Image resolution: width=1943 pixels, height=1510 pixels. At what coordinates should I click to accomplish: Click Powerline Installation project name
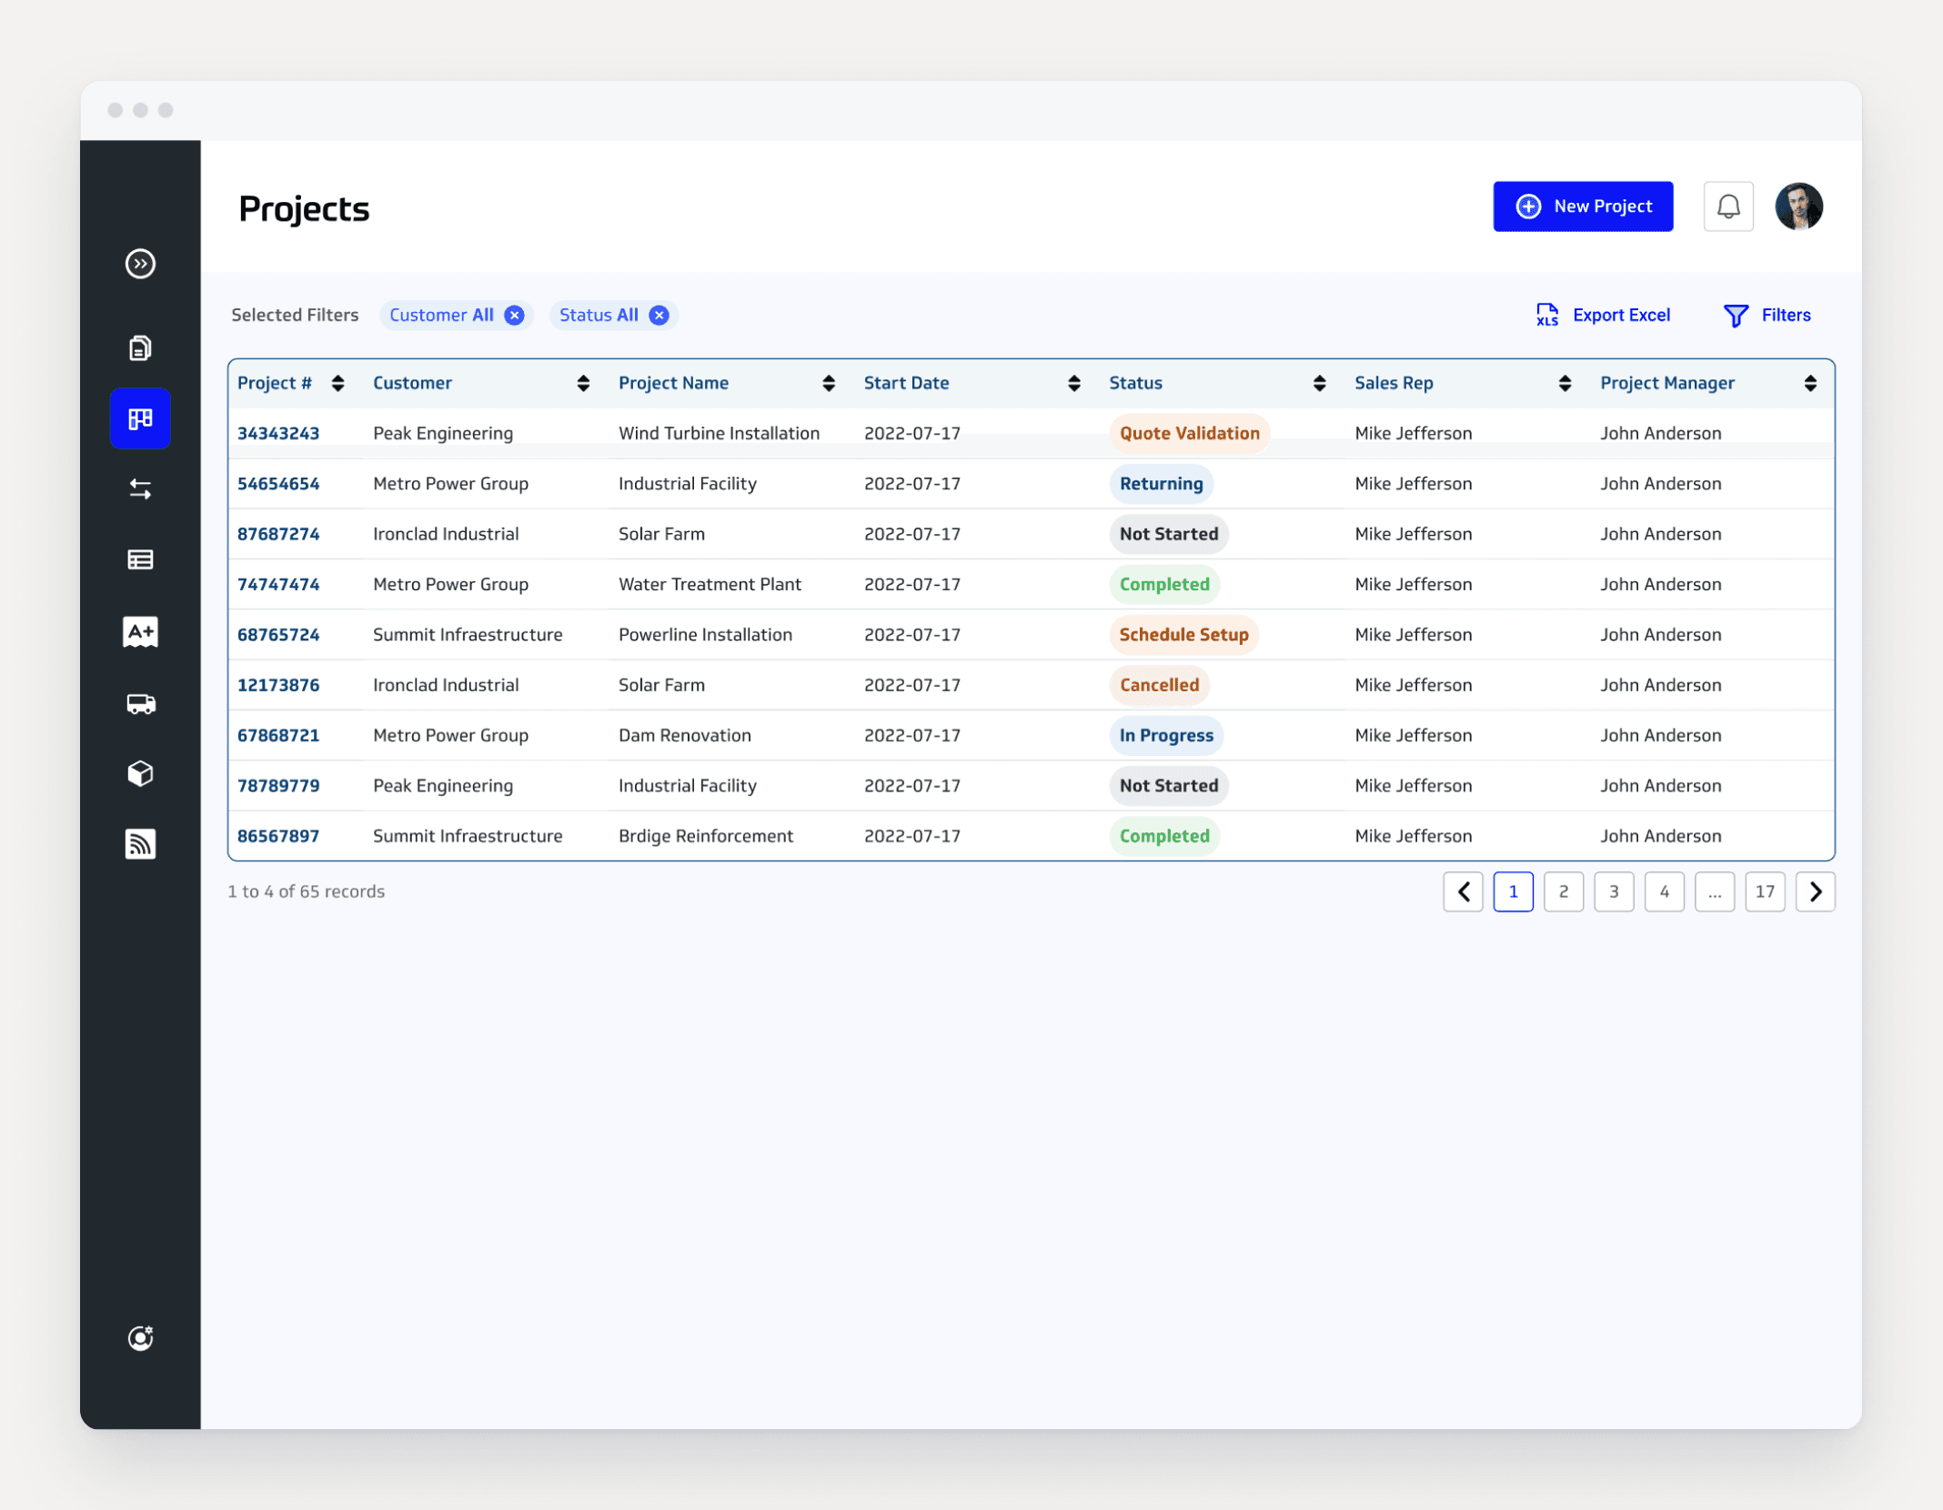pos(705,634)
